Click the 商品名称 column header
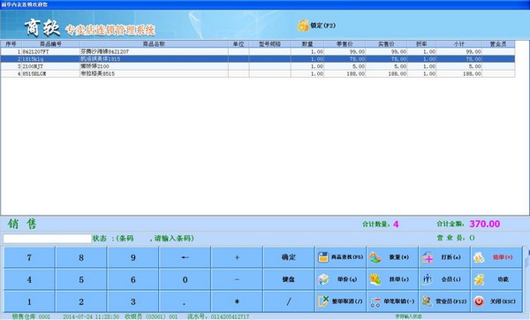Viewport: 530px width, 320px height. coord(154,44)
